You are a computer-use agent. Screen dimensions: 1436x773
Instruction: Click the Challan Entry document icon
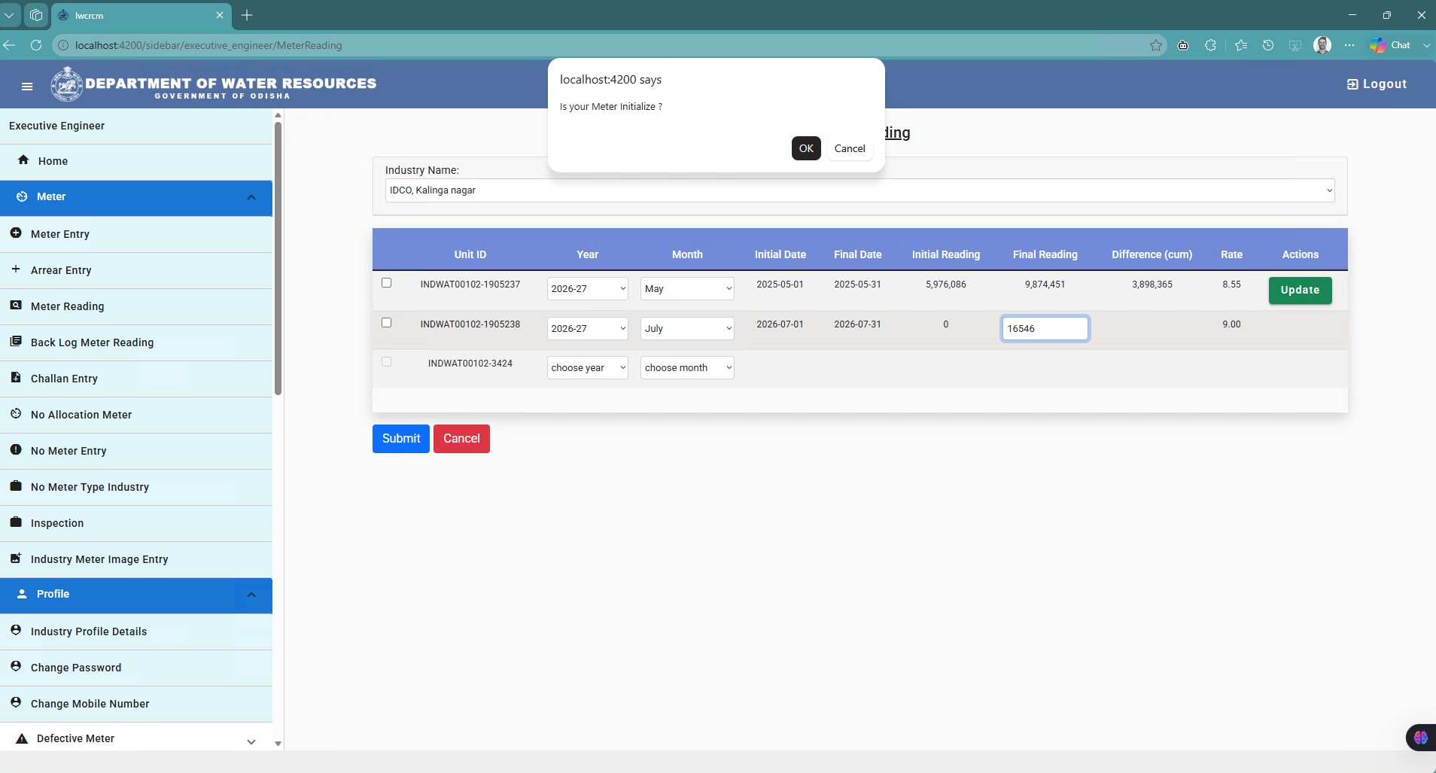(16, 377)
